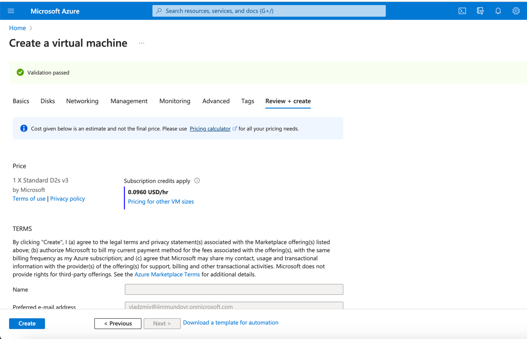
Task: Click the TERMS section heading
Action: click(22, 229)
